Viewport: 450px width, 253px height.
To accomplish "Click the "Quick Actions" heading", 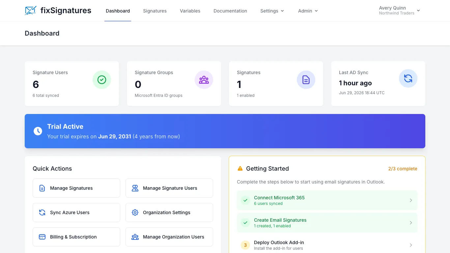I will tap(52, 169).
